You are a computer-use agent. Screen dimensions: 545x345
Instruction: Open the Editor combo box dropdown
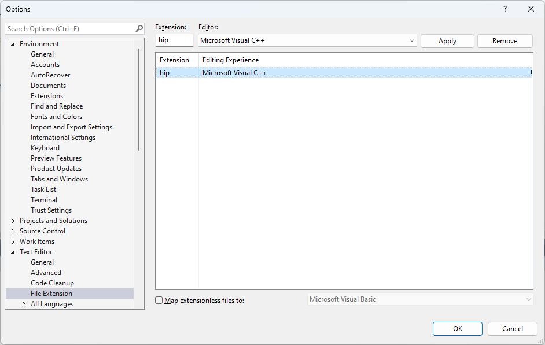pyautogui.click(x=412, y=40)
